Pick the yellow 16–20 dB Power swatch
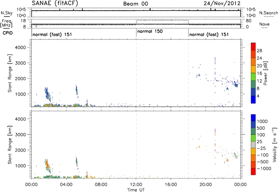Image resolution: width=278 pixels, height=192 pixels. click(253, 69)
